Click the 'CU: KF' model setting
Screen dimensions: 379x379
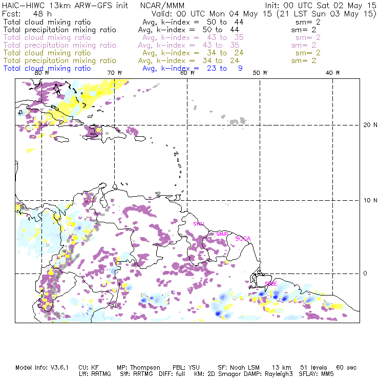point(89,368)
